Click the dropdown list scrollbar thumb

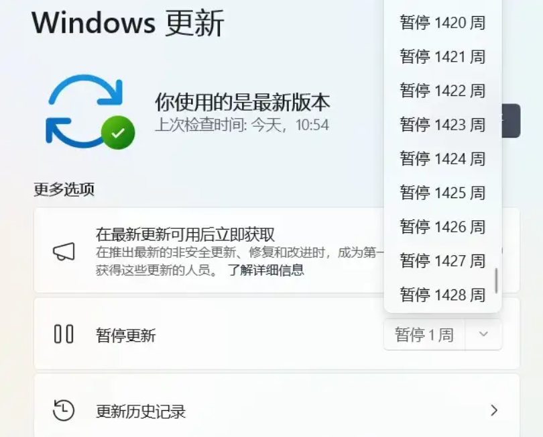point(496,280)
